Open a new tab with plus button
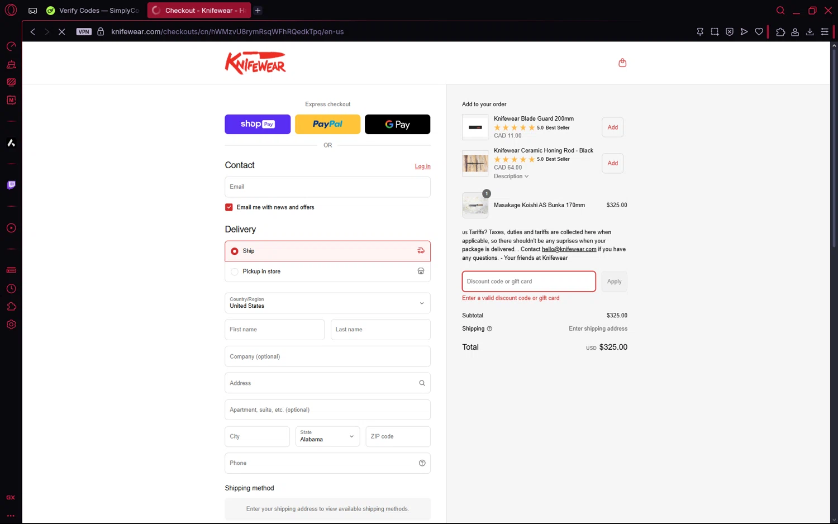838x524 pixels. coord(258,11)
